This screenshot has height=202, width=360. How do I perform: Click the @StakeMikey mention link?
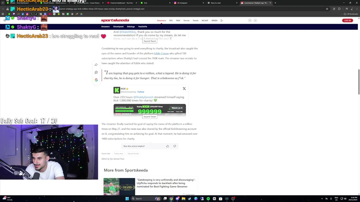pyautogui.click(x=128, y=32)
